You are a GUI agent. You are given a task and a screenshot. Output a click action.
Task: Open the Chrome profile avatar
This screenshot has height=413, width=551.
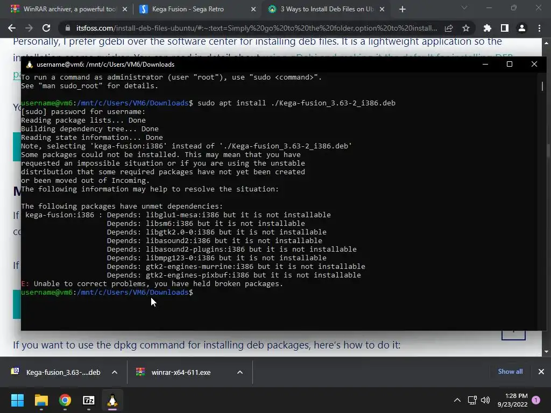pos(522,28)
